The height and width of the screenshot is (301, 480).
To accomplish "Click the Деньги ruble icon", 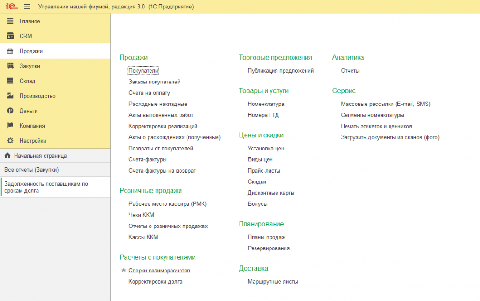I will [x=10, y=111].
